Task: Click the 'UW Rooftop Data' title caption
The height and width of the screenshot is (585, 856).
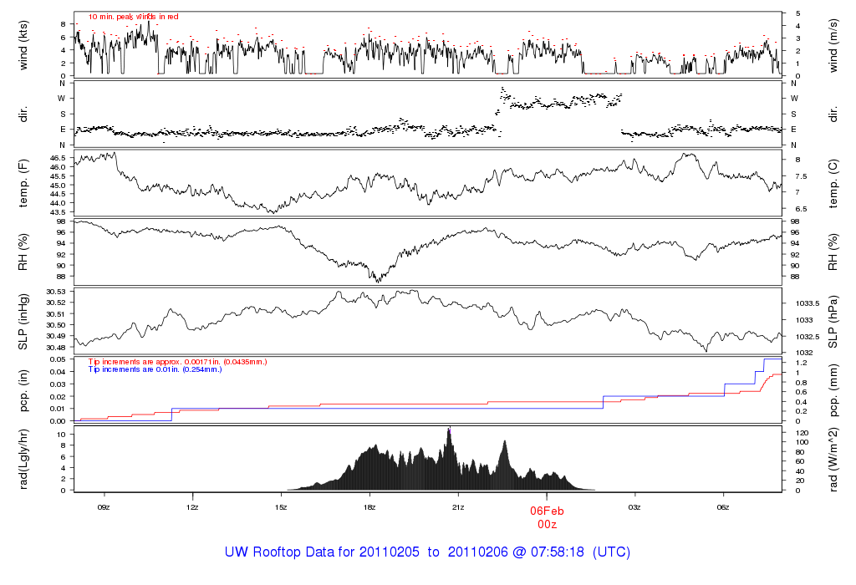Action: tap(427, 552)
